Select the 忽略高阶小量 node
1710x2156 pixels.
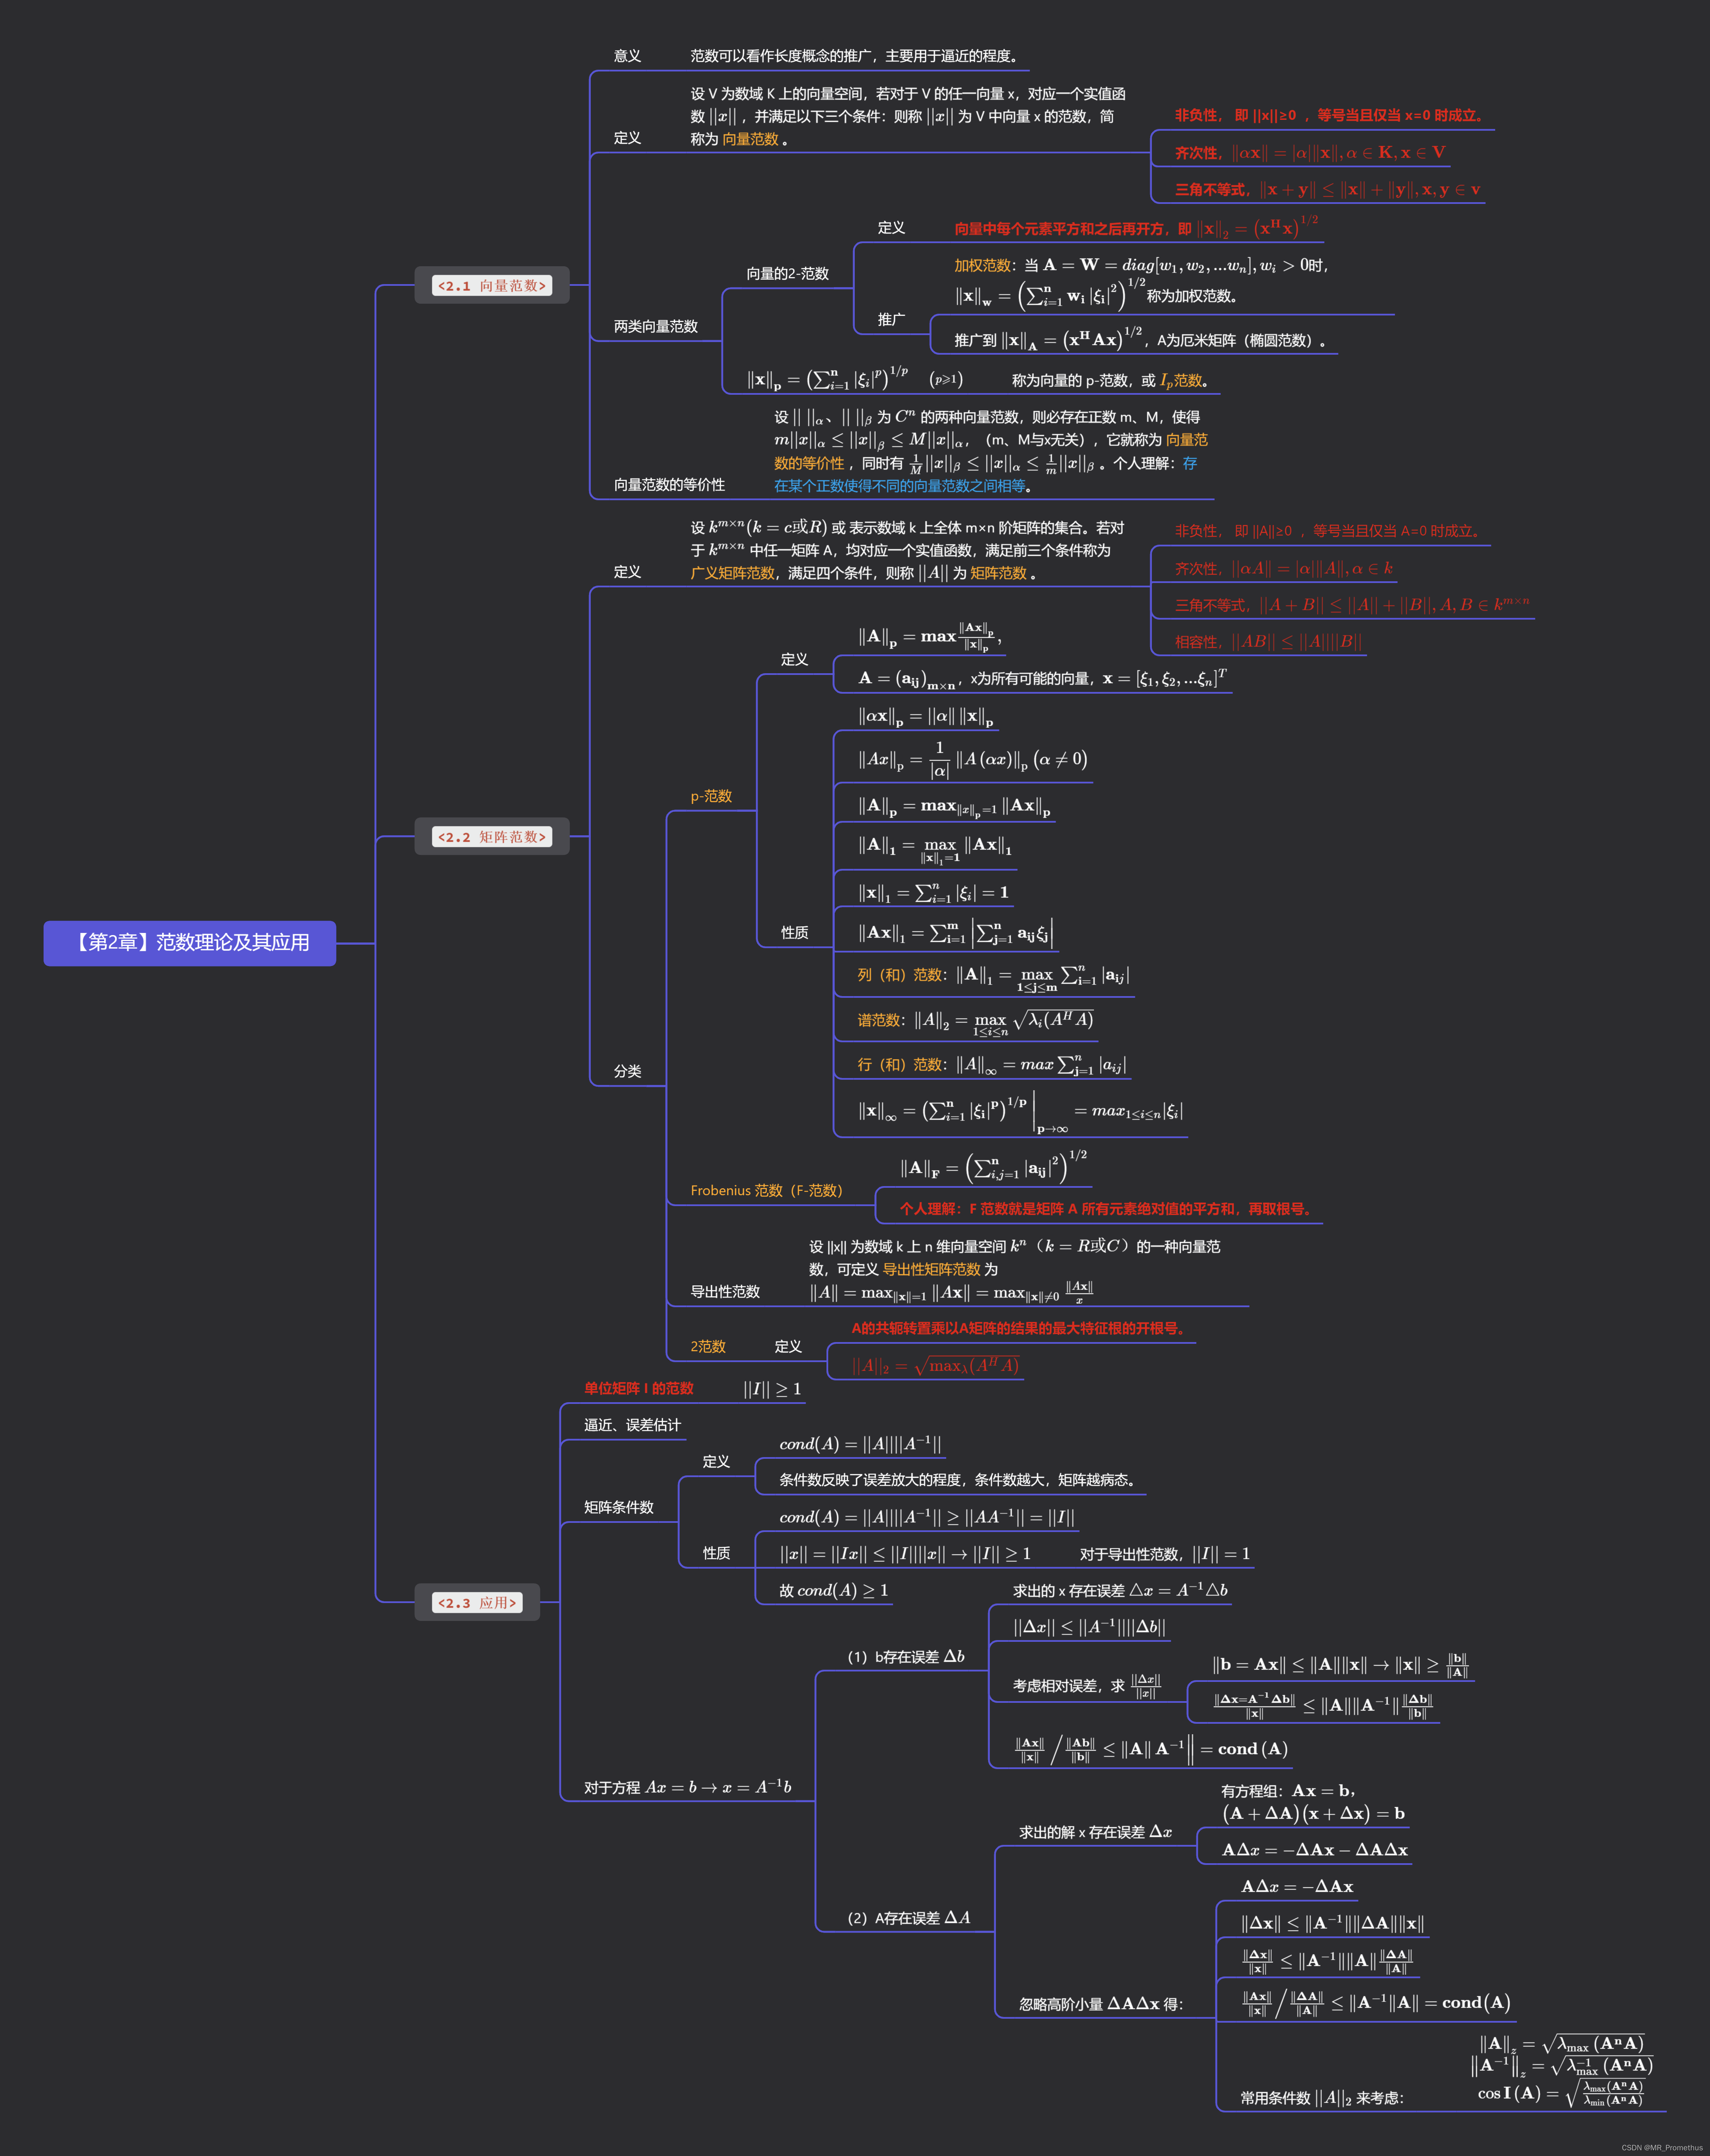point(1101,2004)
